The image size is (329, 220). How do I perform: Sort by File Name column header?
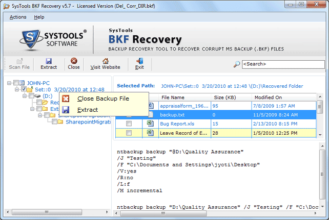click(184, 97)
